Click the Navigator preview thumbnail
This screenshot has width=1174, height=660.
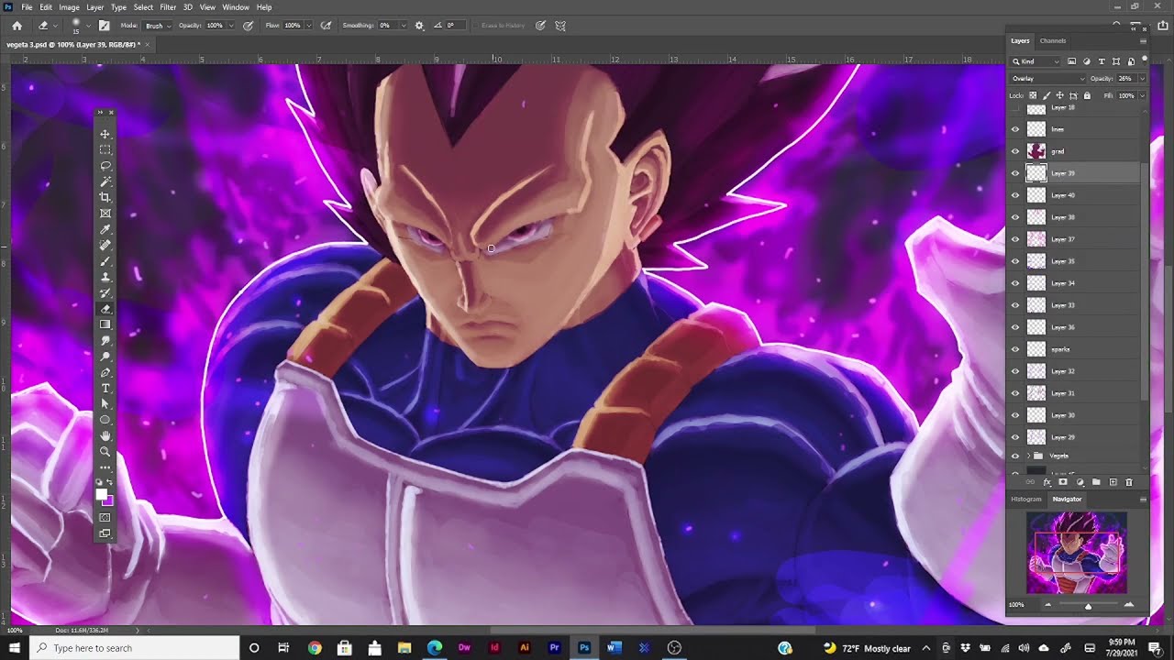tap(1077, 553)
